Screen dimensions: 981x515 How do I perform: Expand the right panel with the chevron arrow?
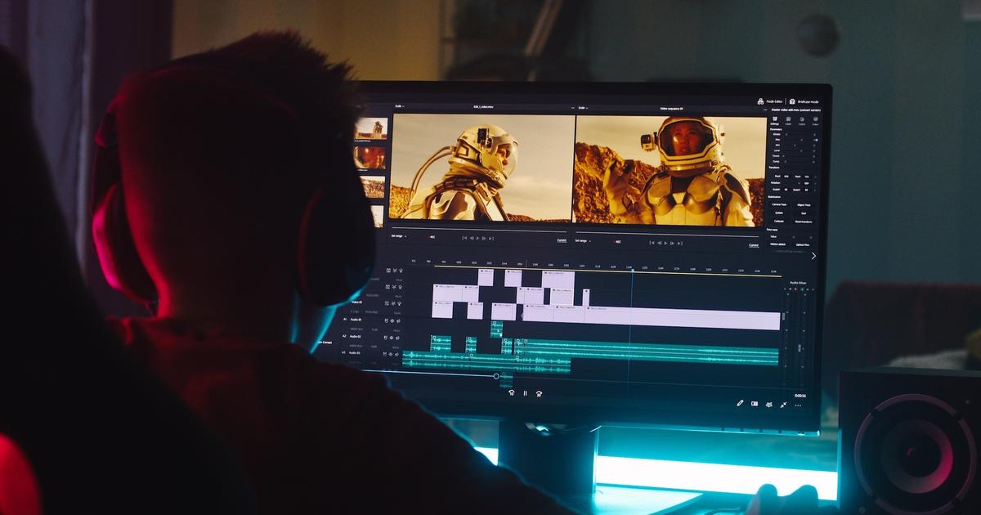tap(813, 254)
